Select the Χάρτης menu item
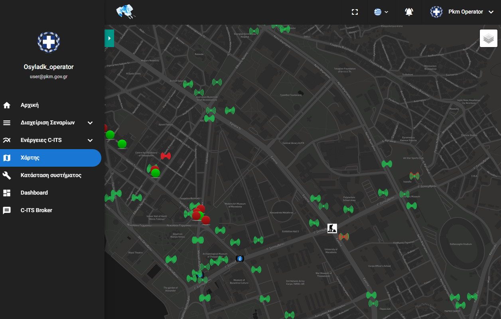The image size is (501, 319). click(x=30, y=158)
